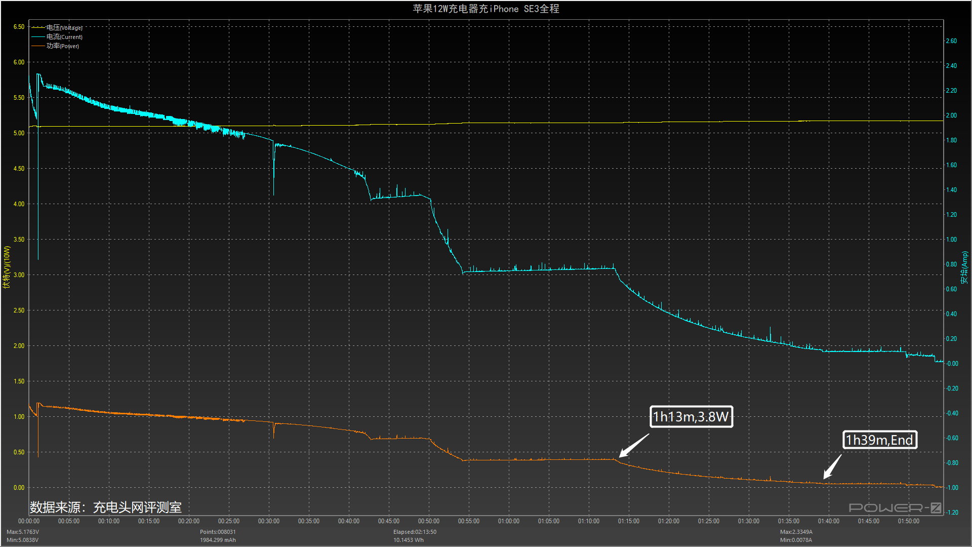Click the 01:40:00 time axis label
972x547 pixels.
(829, 521)
